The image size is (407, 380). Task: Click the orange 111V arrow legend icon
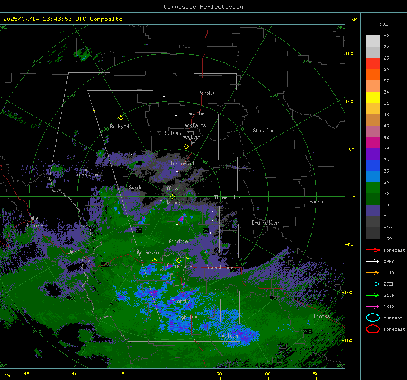click(x=373, y=272)
